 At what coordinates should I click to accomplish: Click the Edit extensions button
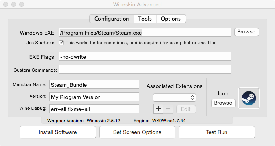point(186,109)
